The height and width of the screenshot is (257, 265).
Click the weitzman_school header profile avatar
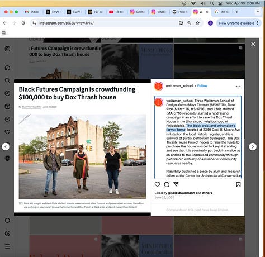(x=159, y=86)
